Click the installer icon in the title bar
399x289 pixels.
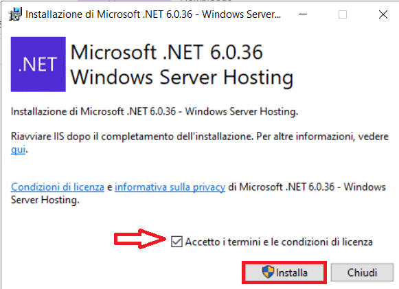(x=15, y=14)
